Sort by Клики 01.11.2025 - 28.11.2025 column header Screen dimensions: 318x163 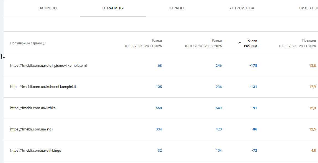(x=143, y=43)
